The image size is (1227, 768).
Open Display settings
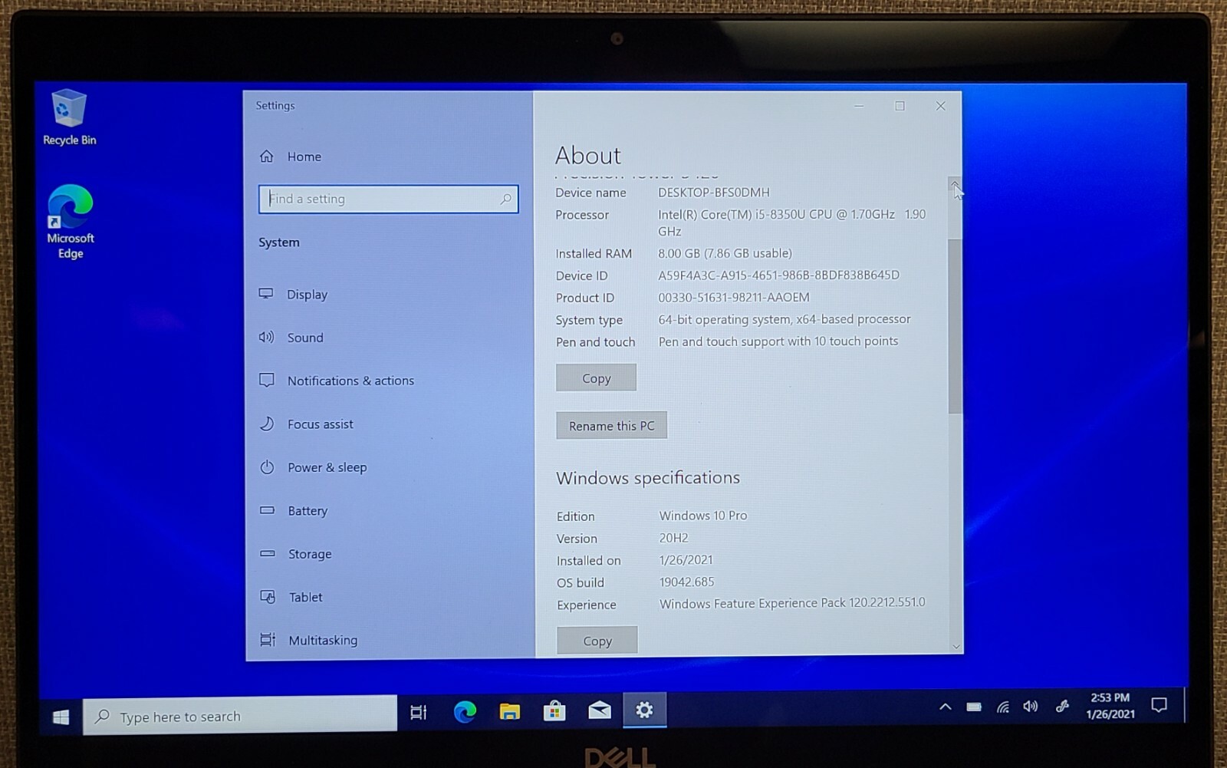(x=294, y=295)
